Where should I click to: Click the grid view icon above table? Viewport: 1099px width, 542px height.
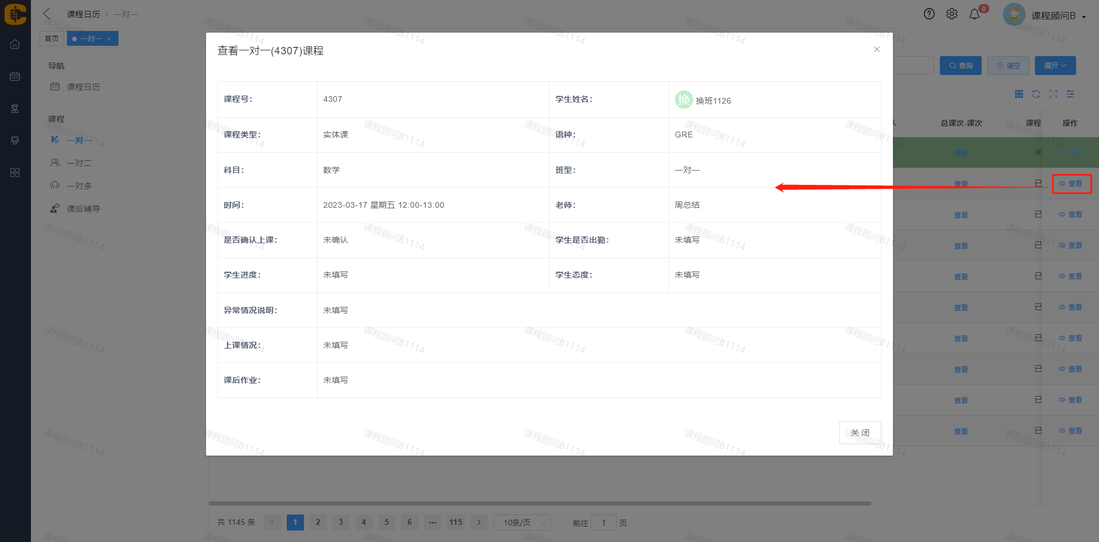(x=1019, y=94)
